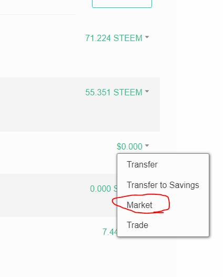Click the partially hidden 7.44 balance
This screenshot has height=277, width=223.
pyautogui.click(x=109, y=232)
